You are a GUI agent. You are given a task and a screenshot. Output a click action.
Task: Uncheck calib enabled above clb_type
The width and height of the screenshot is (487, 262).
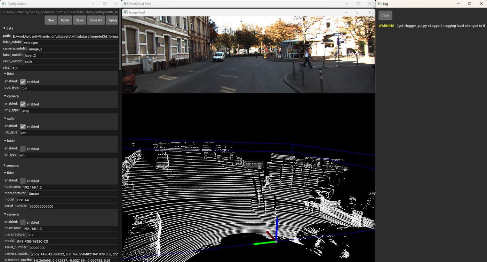click(x=23, y=126)
